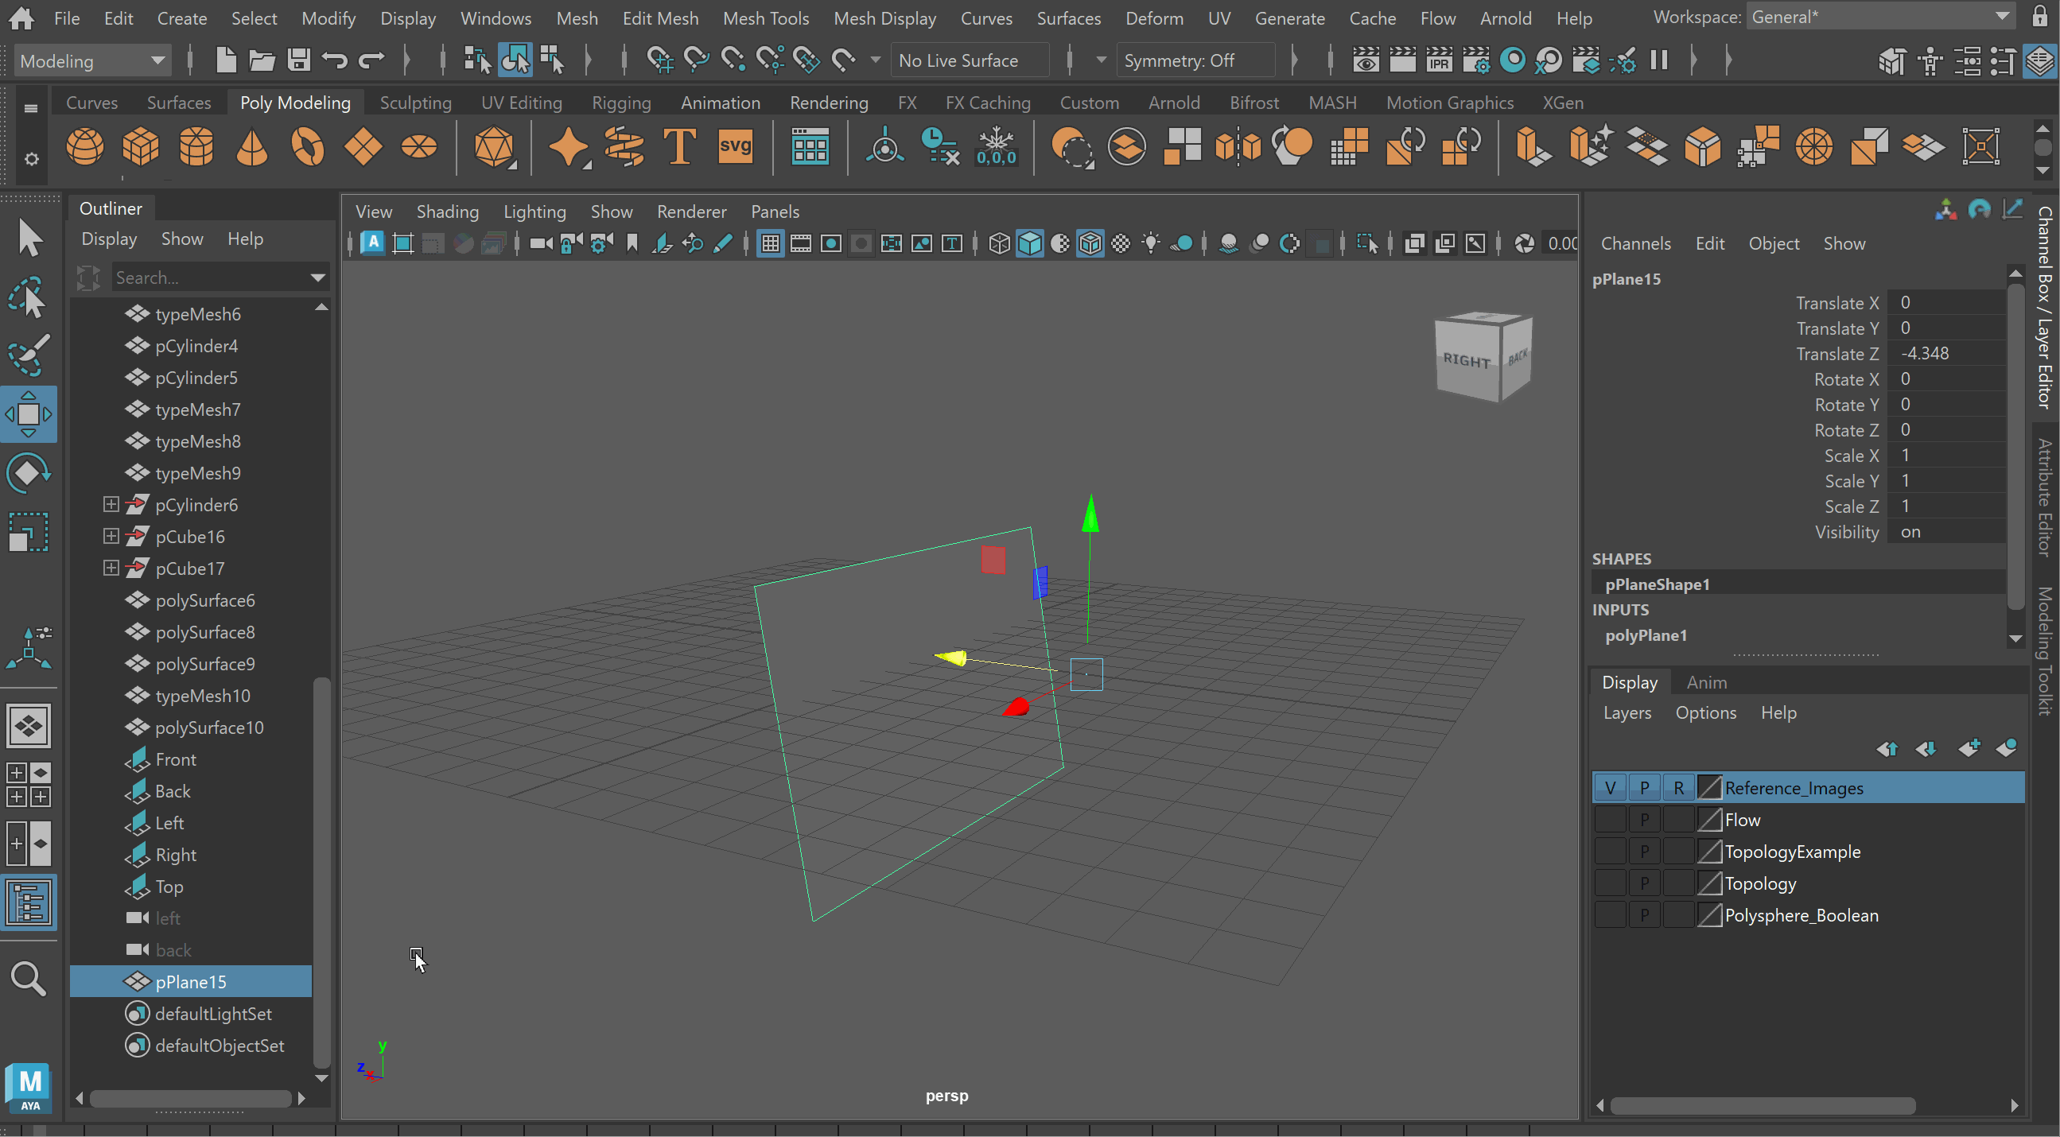Open the Modeling menu set dropdown
2060x1137 pixels.
tap(91, 60)
